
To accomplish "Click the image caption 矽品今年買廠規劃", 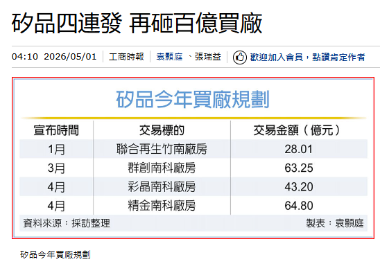I will click(55, 254).
